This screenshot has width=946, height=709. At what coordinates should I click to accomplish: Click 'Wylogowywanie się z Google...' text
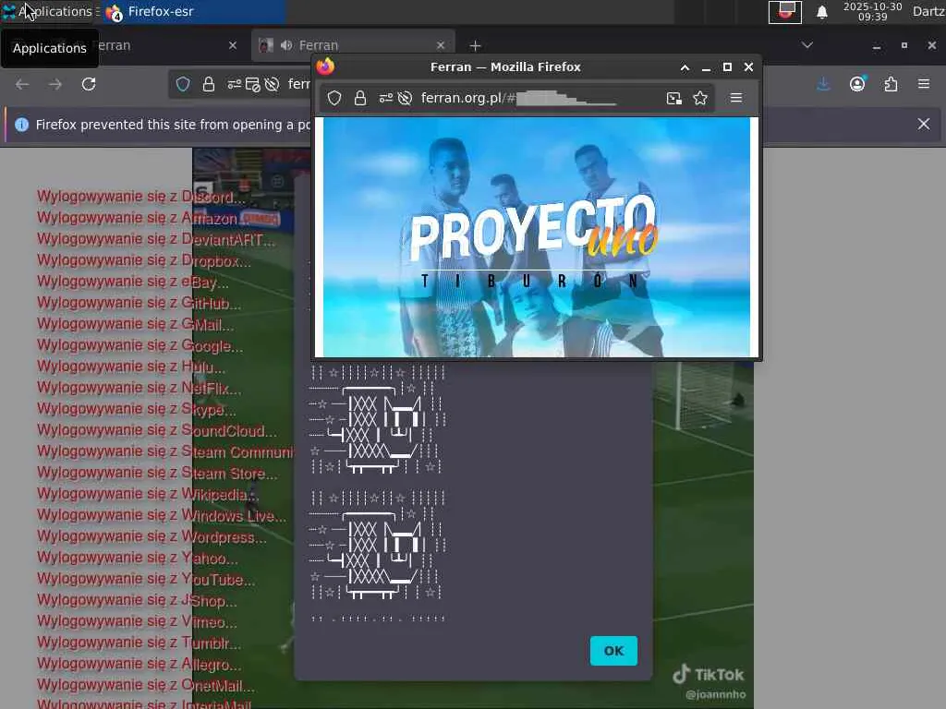click(x=140, y=345)
